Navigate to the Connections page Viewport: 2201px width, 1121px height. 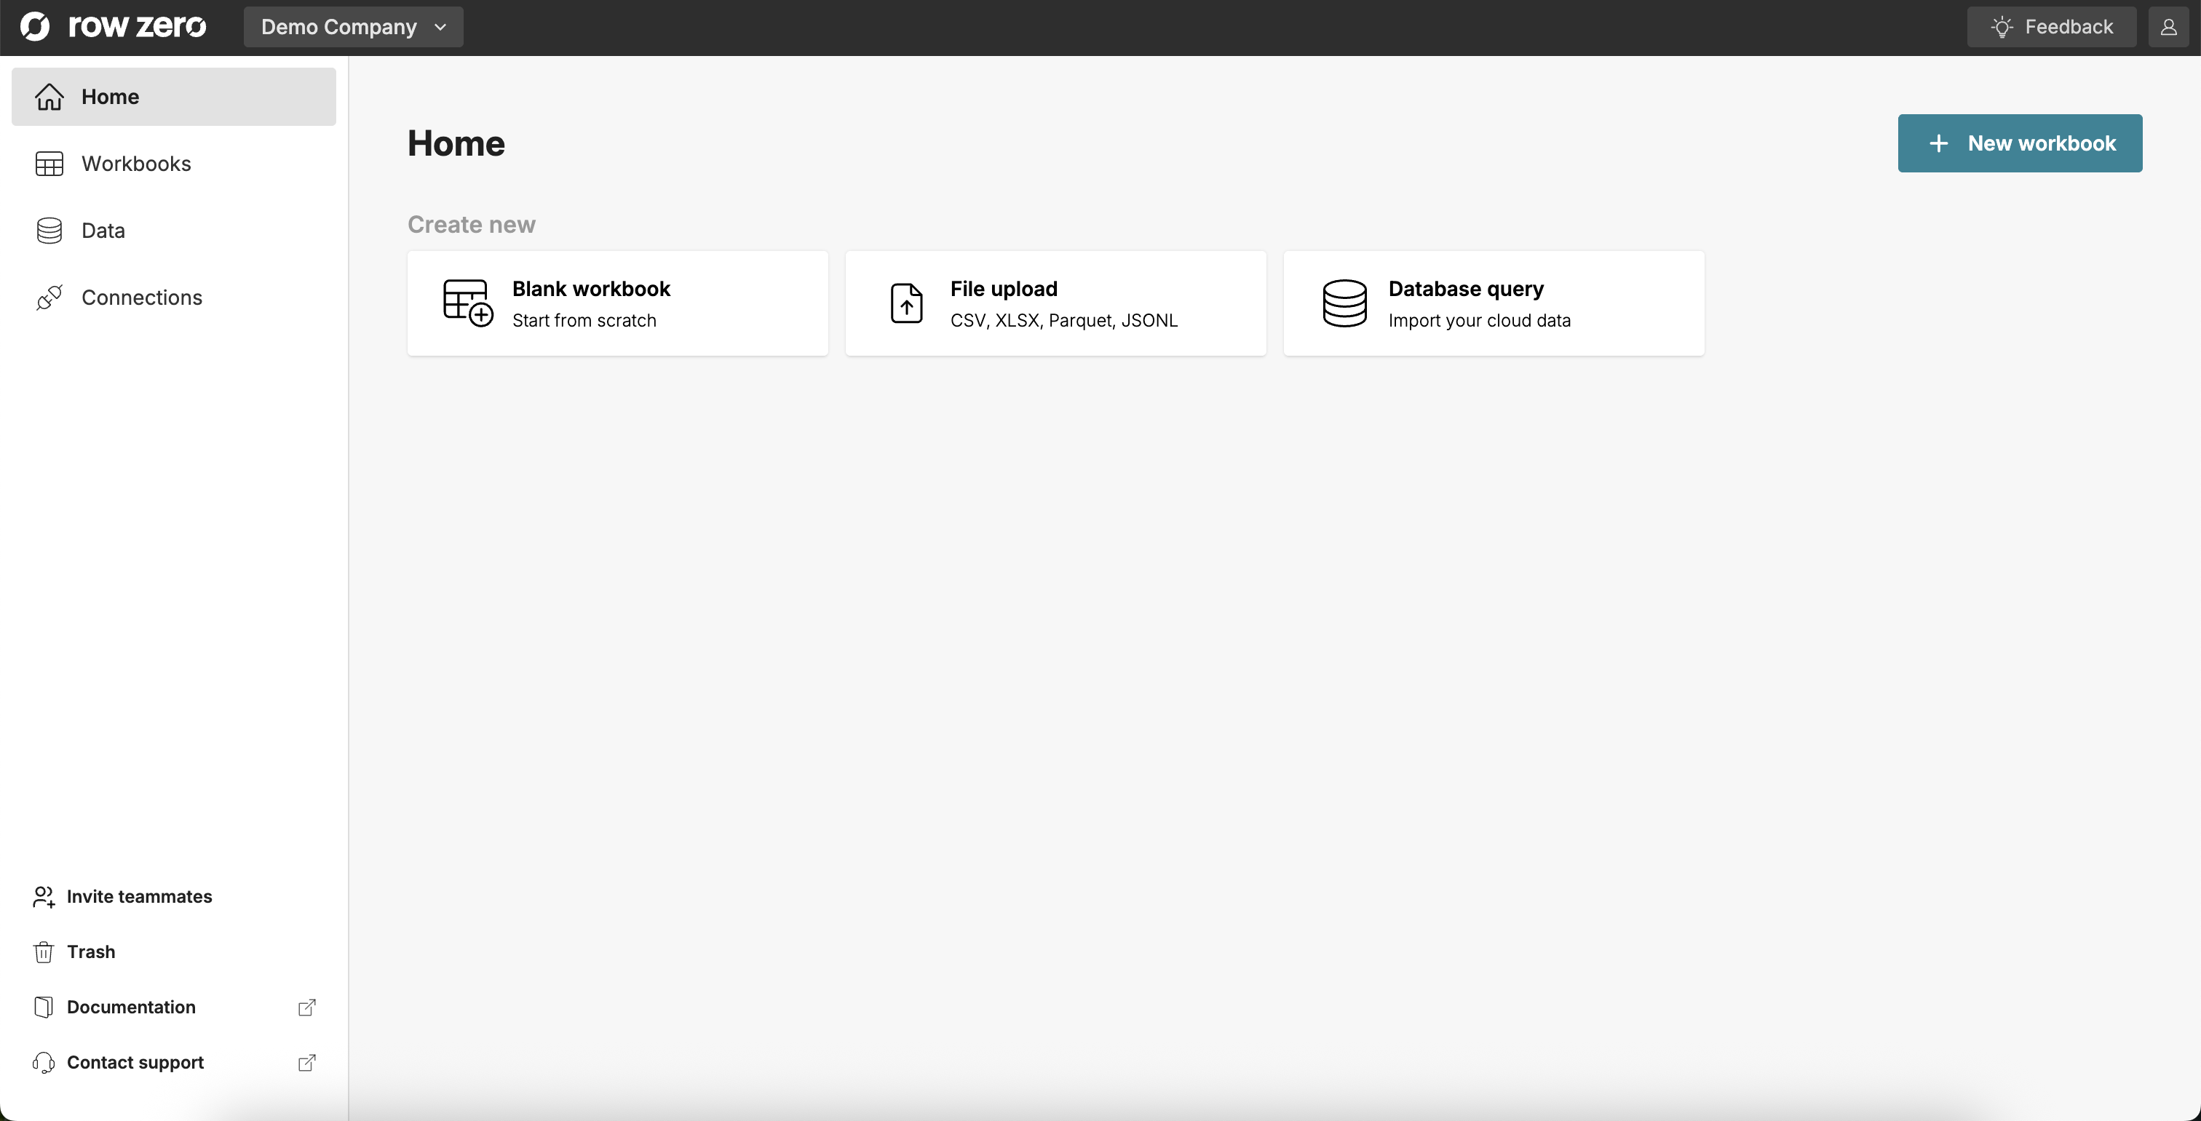(x=142, y=296)
